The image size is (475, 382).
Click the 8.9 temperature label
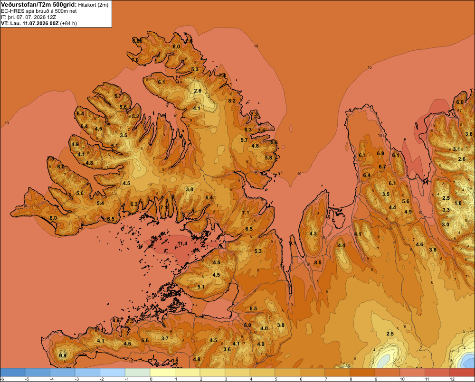[116, 320]
